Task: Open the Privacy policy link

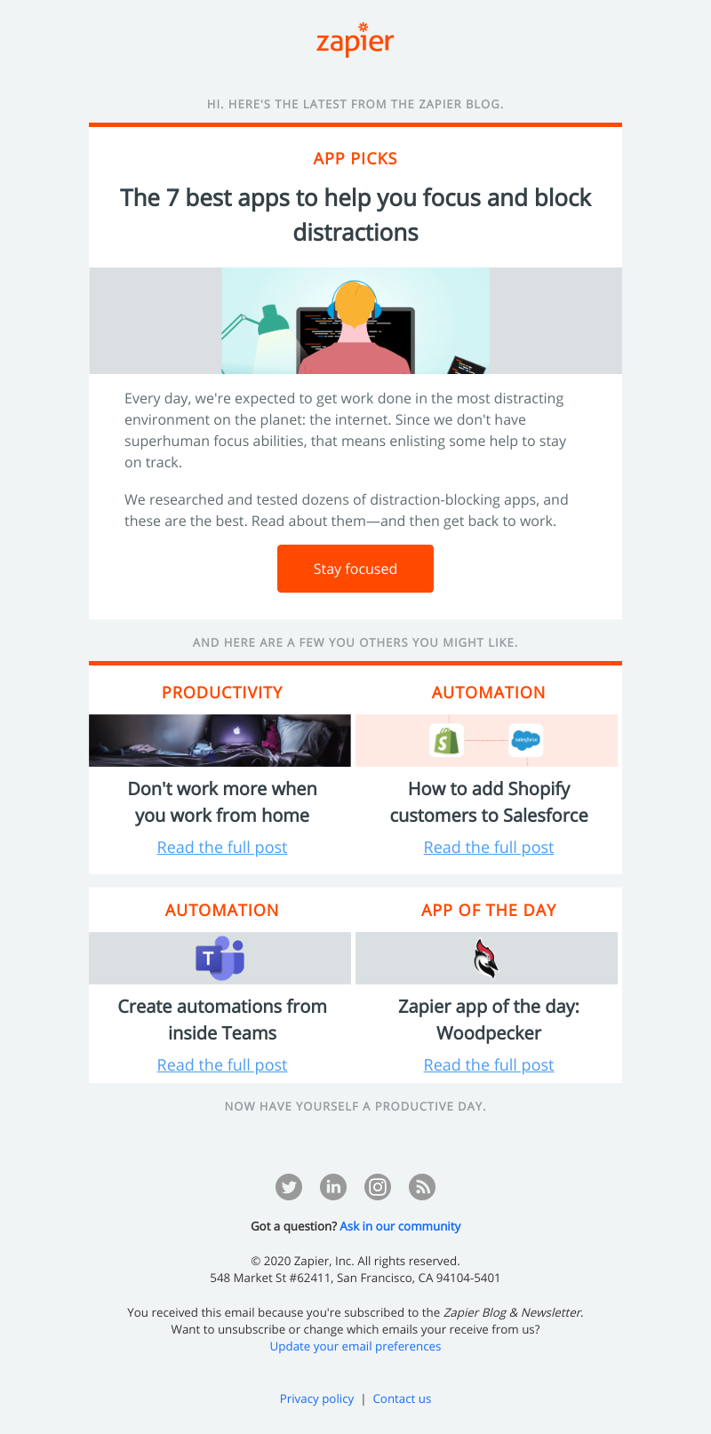Action: tap(316, 1398)
